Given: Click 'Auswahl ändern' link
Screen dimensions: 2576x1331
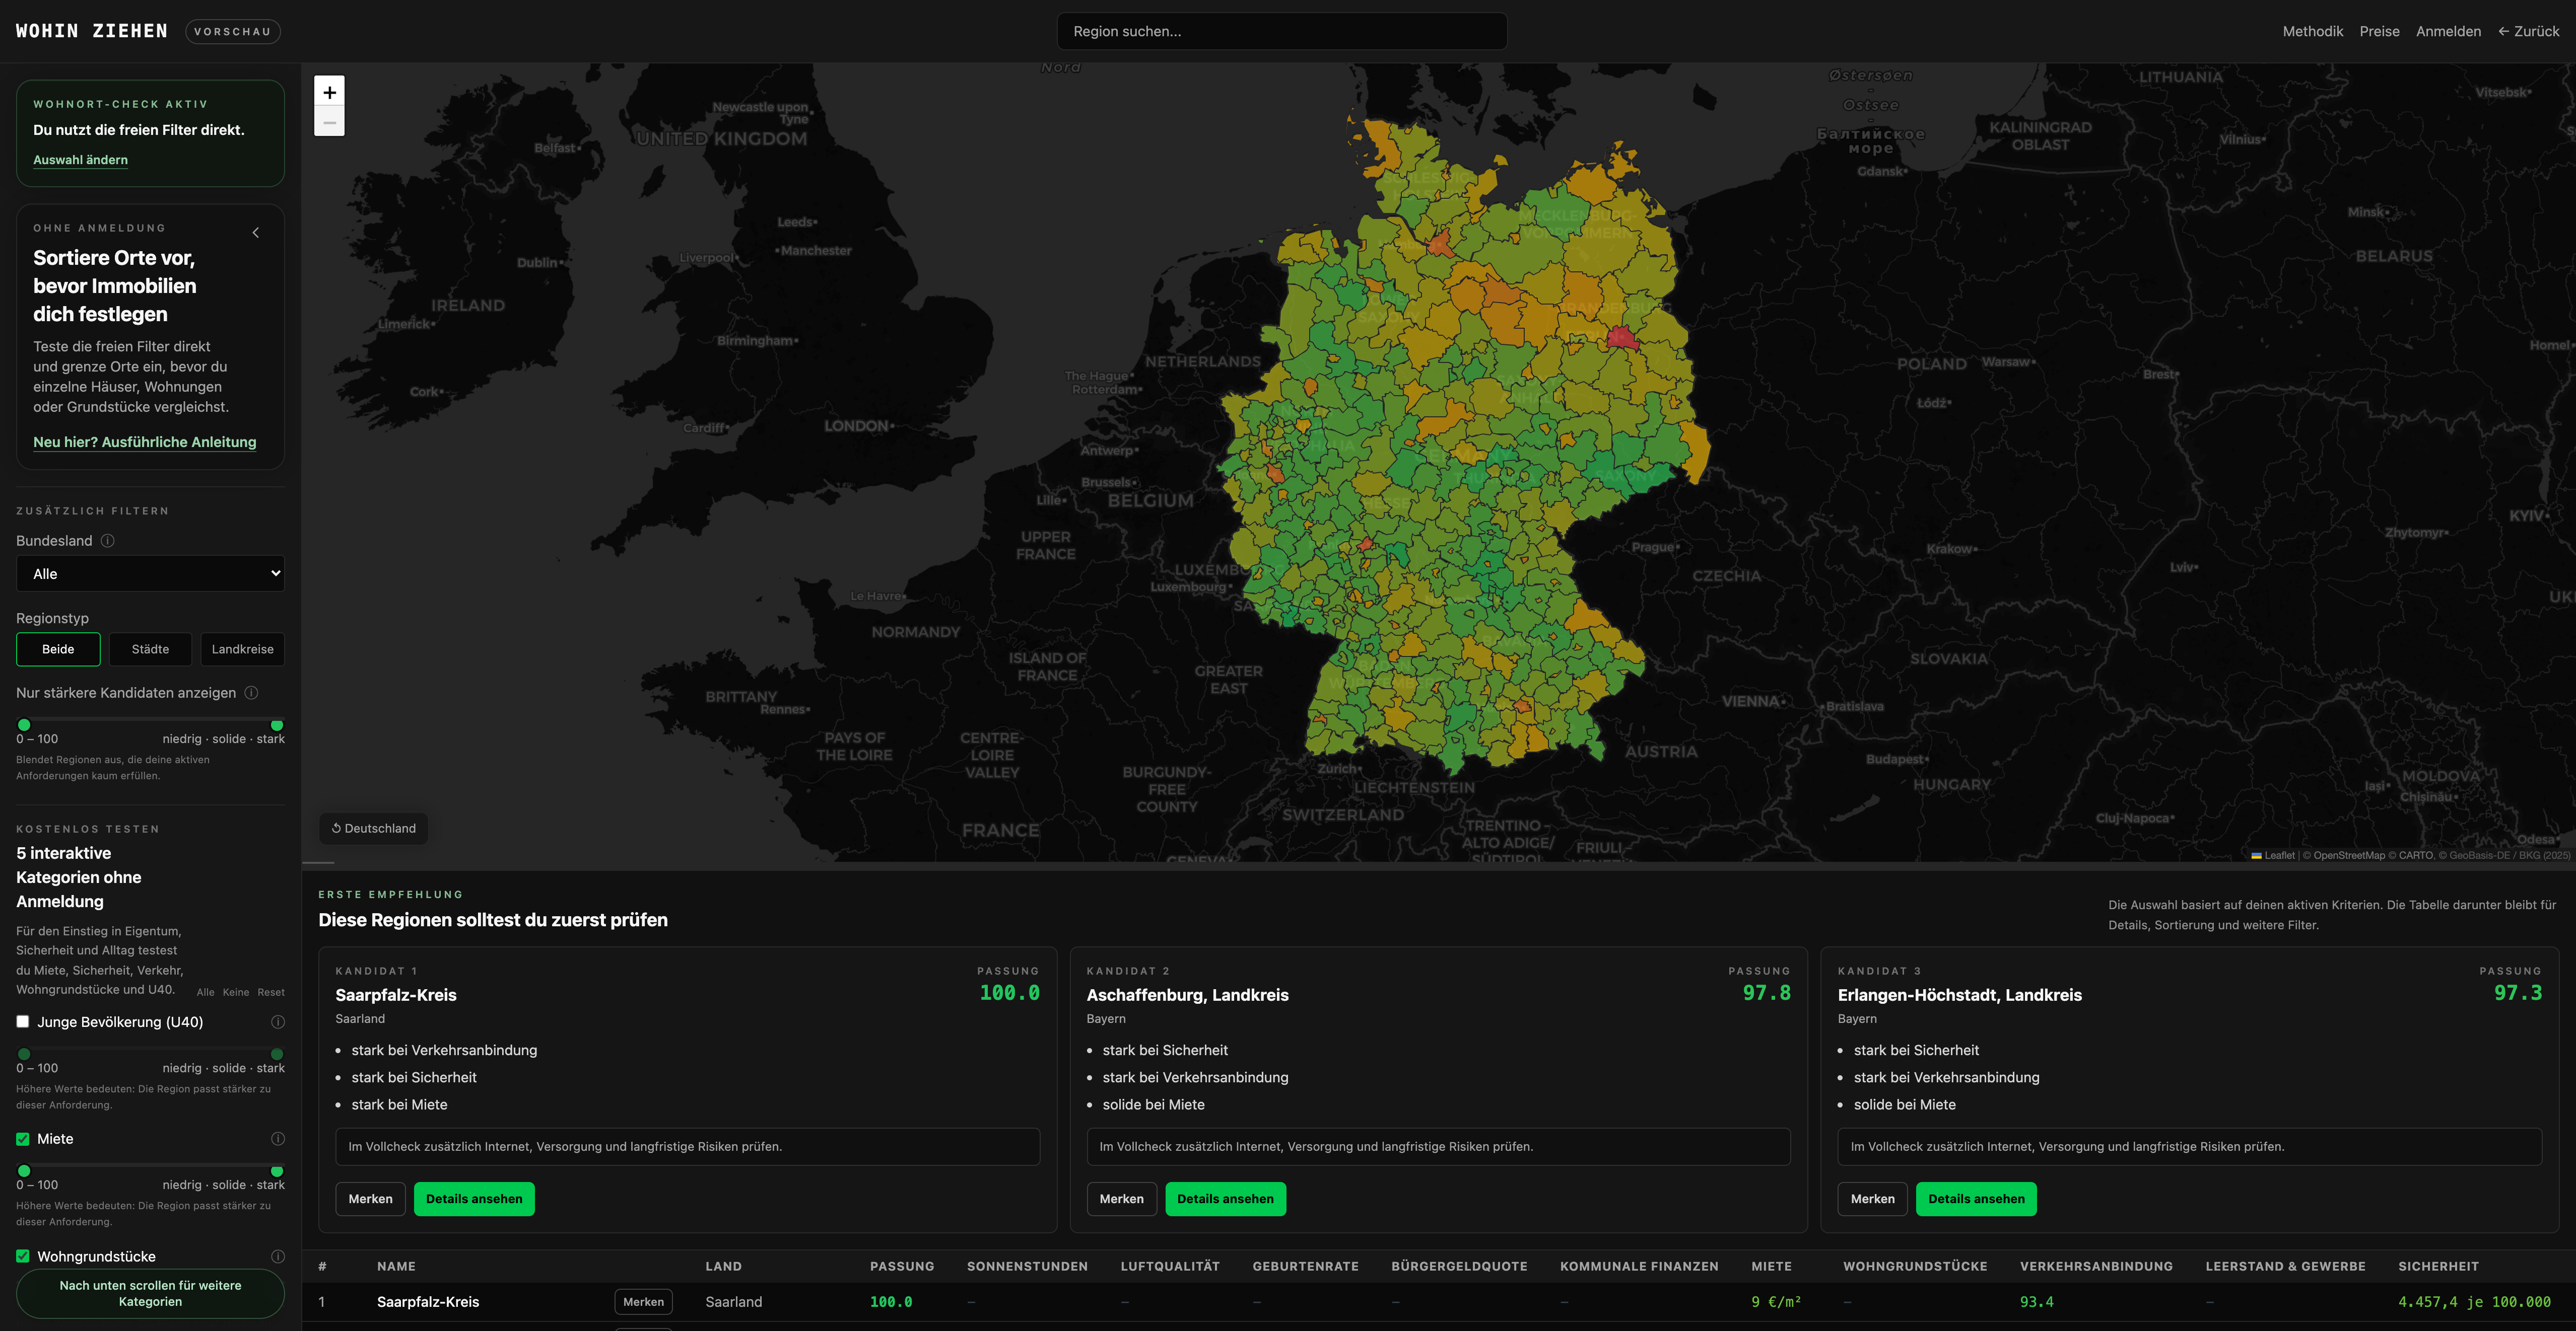Looking at the screenshot, I should tap(80, 160).
